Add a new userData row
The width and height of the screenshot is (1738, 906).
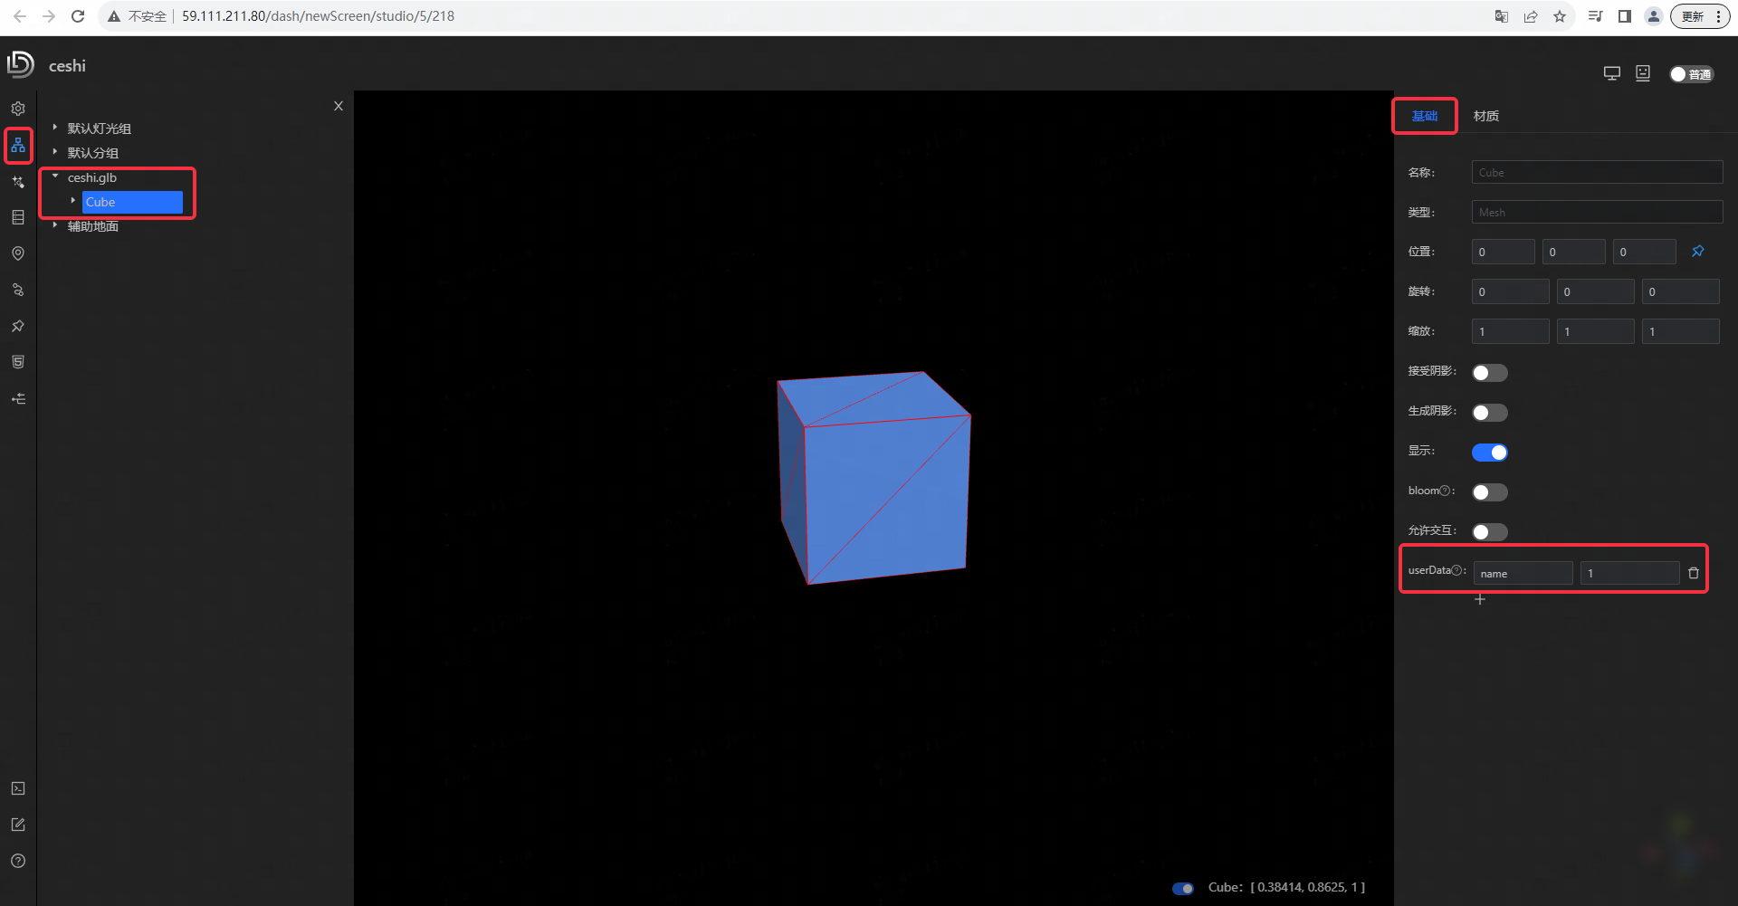click(1480, 599)
